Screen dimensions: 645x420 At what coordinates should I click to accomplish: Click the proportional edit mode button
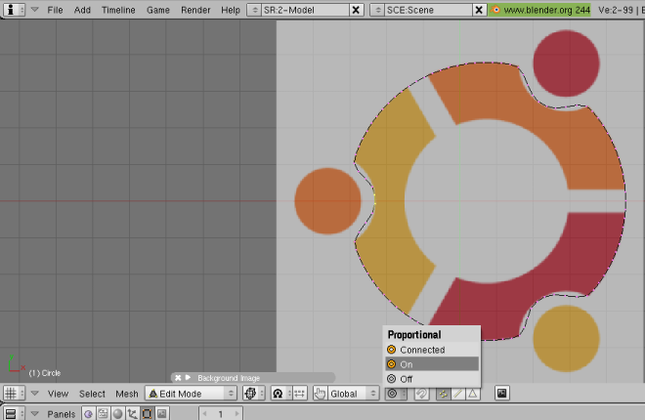396,394
